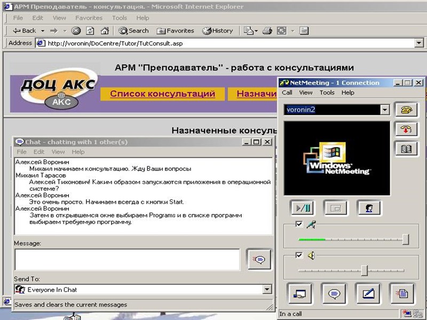Image resolution: width=427 pixels, height=320 pixels.
Task: Click in the Chat Message text box
Action: click(127, 260)
